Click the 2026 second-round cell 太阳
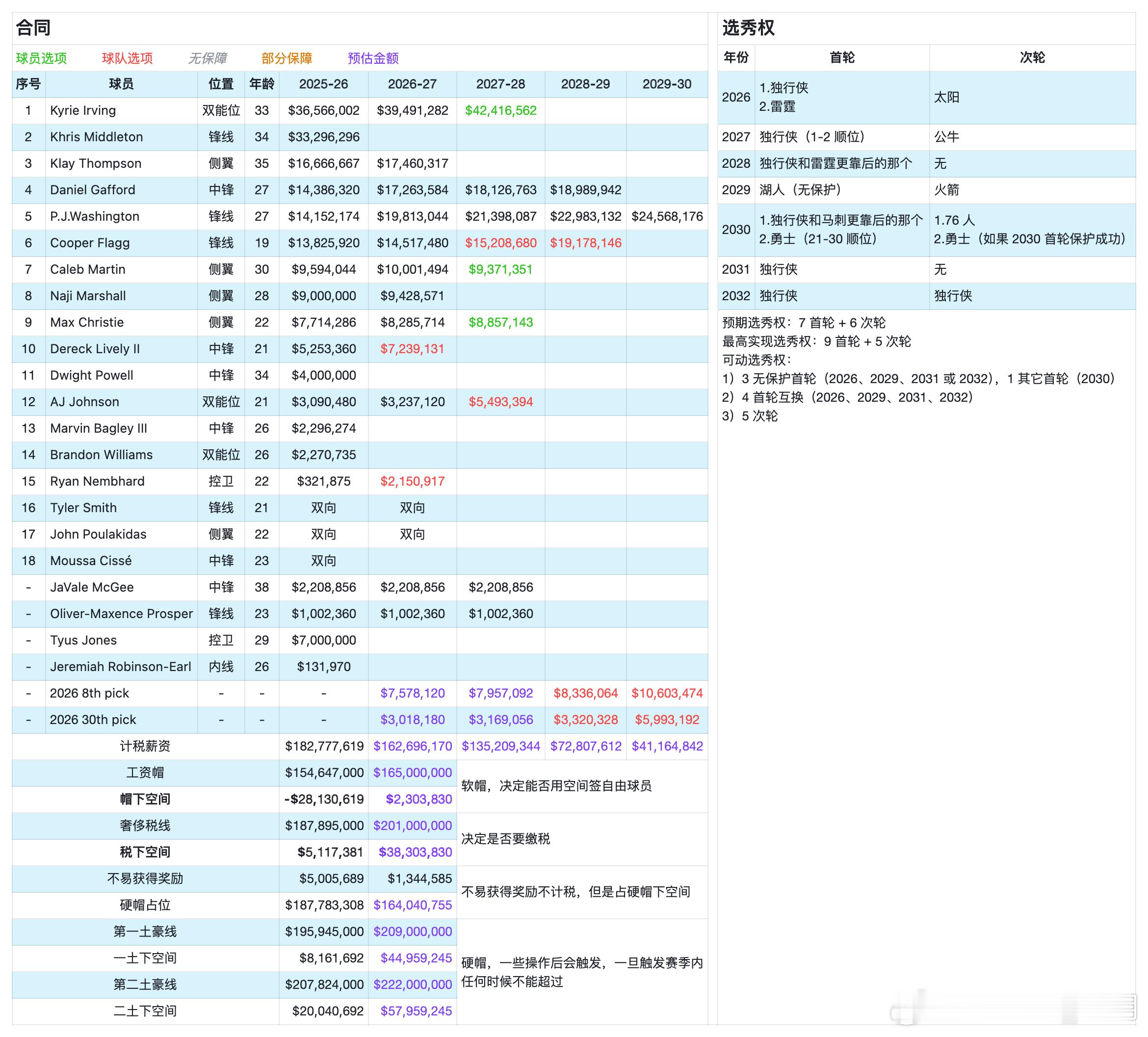Image resolution: width=1148 pixels, height=1037 pixels. click(x=946, y=98)
